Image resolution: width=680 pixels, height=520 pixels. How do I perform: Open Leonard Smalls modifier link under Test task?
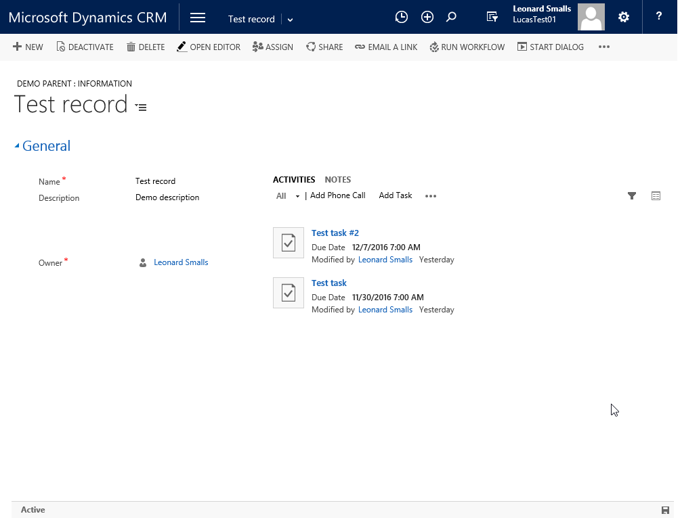click(x=385, y=310)
